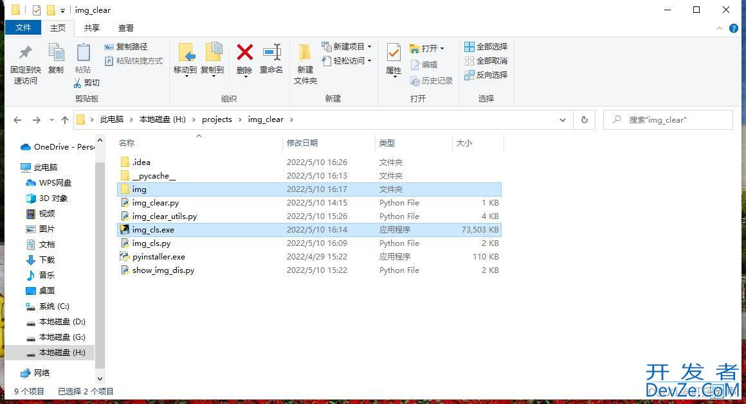Click Select all (全部选择)
This screenshot has height=404, width=746.
point(486,47)
